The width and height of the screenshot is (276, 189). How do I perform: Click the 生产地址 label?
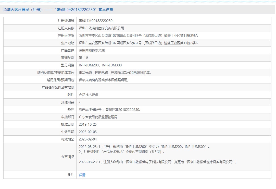tap(68, 43)
